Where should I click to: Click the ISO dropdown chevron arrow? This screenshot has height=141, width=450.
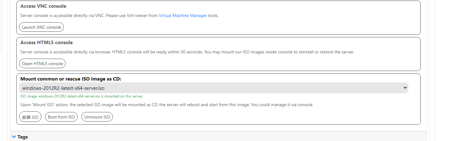point(405,88)
